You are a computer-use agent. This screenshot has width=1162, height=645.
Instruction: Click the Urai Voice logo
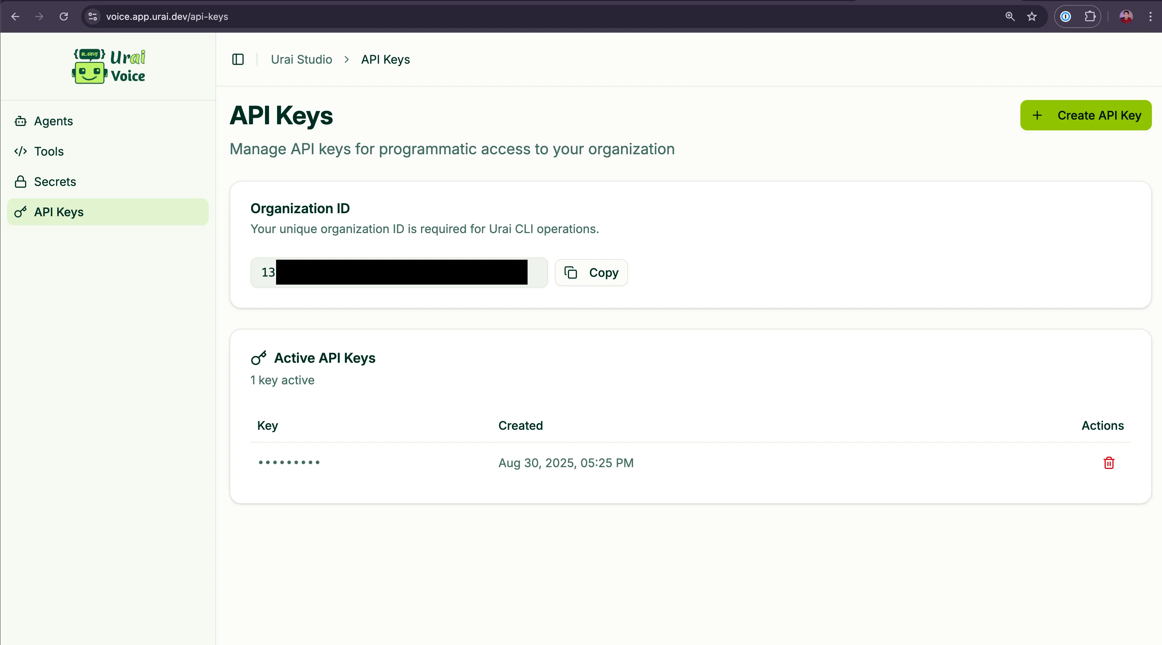(x=108, y=66)
